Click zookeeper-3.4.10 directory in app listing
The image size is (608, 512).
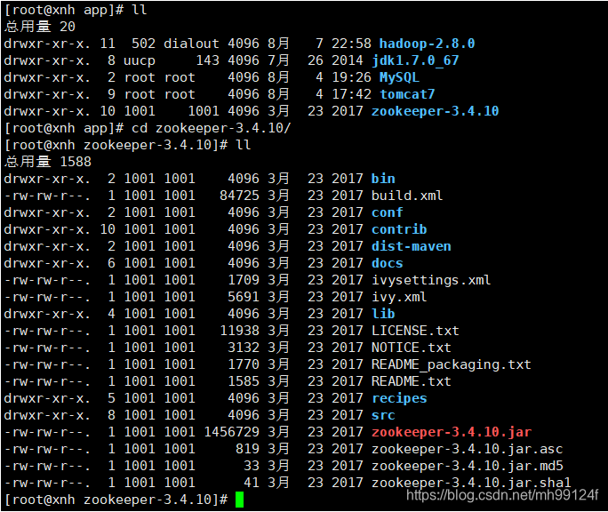pyautogui.click(x=435, y=111)
